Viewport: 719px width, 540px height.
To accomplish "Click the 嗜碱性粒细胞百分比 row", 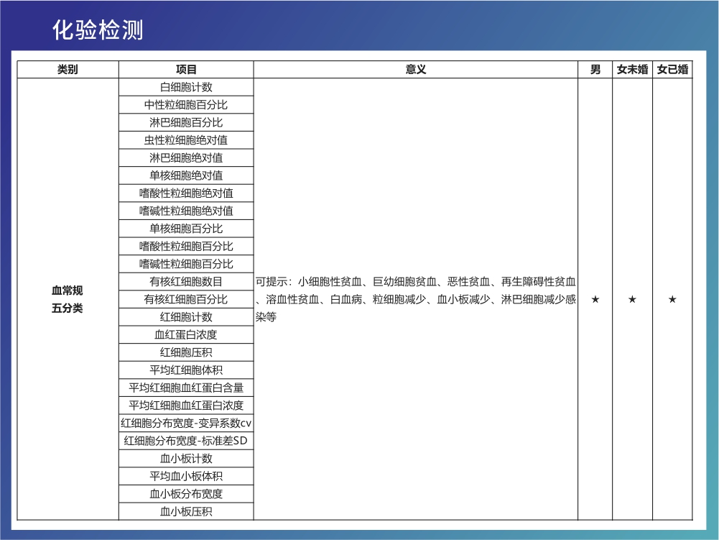I will (x=186, y=264).
